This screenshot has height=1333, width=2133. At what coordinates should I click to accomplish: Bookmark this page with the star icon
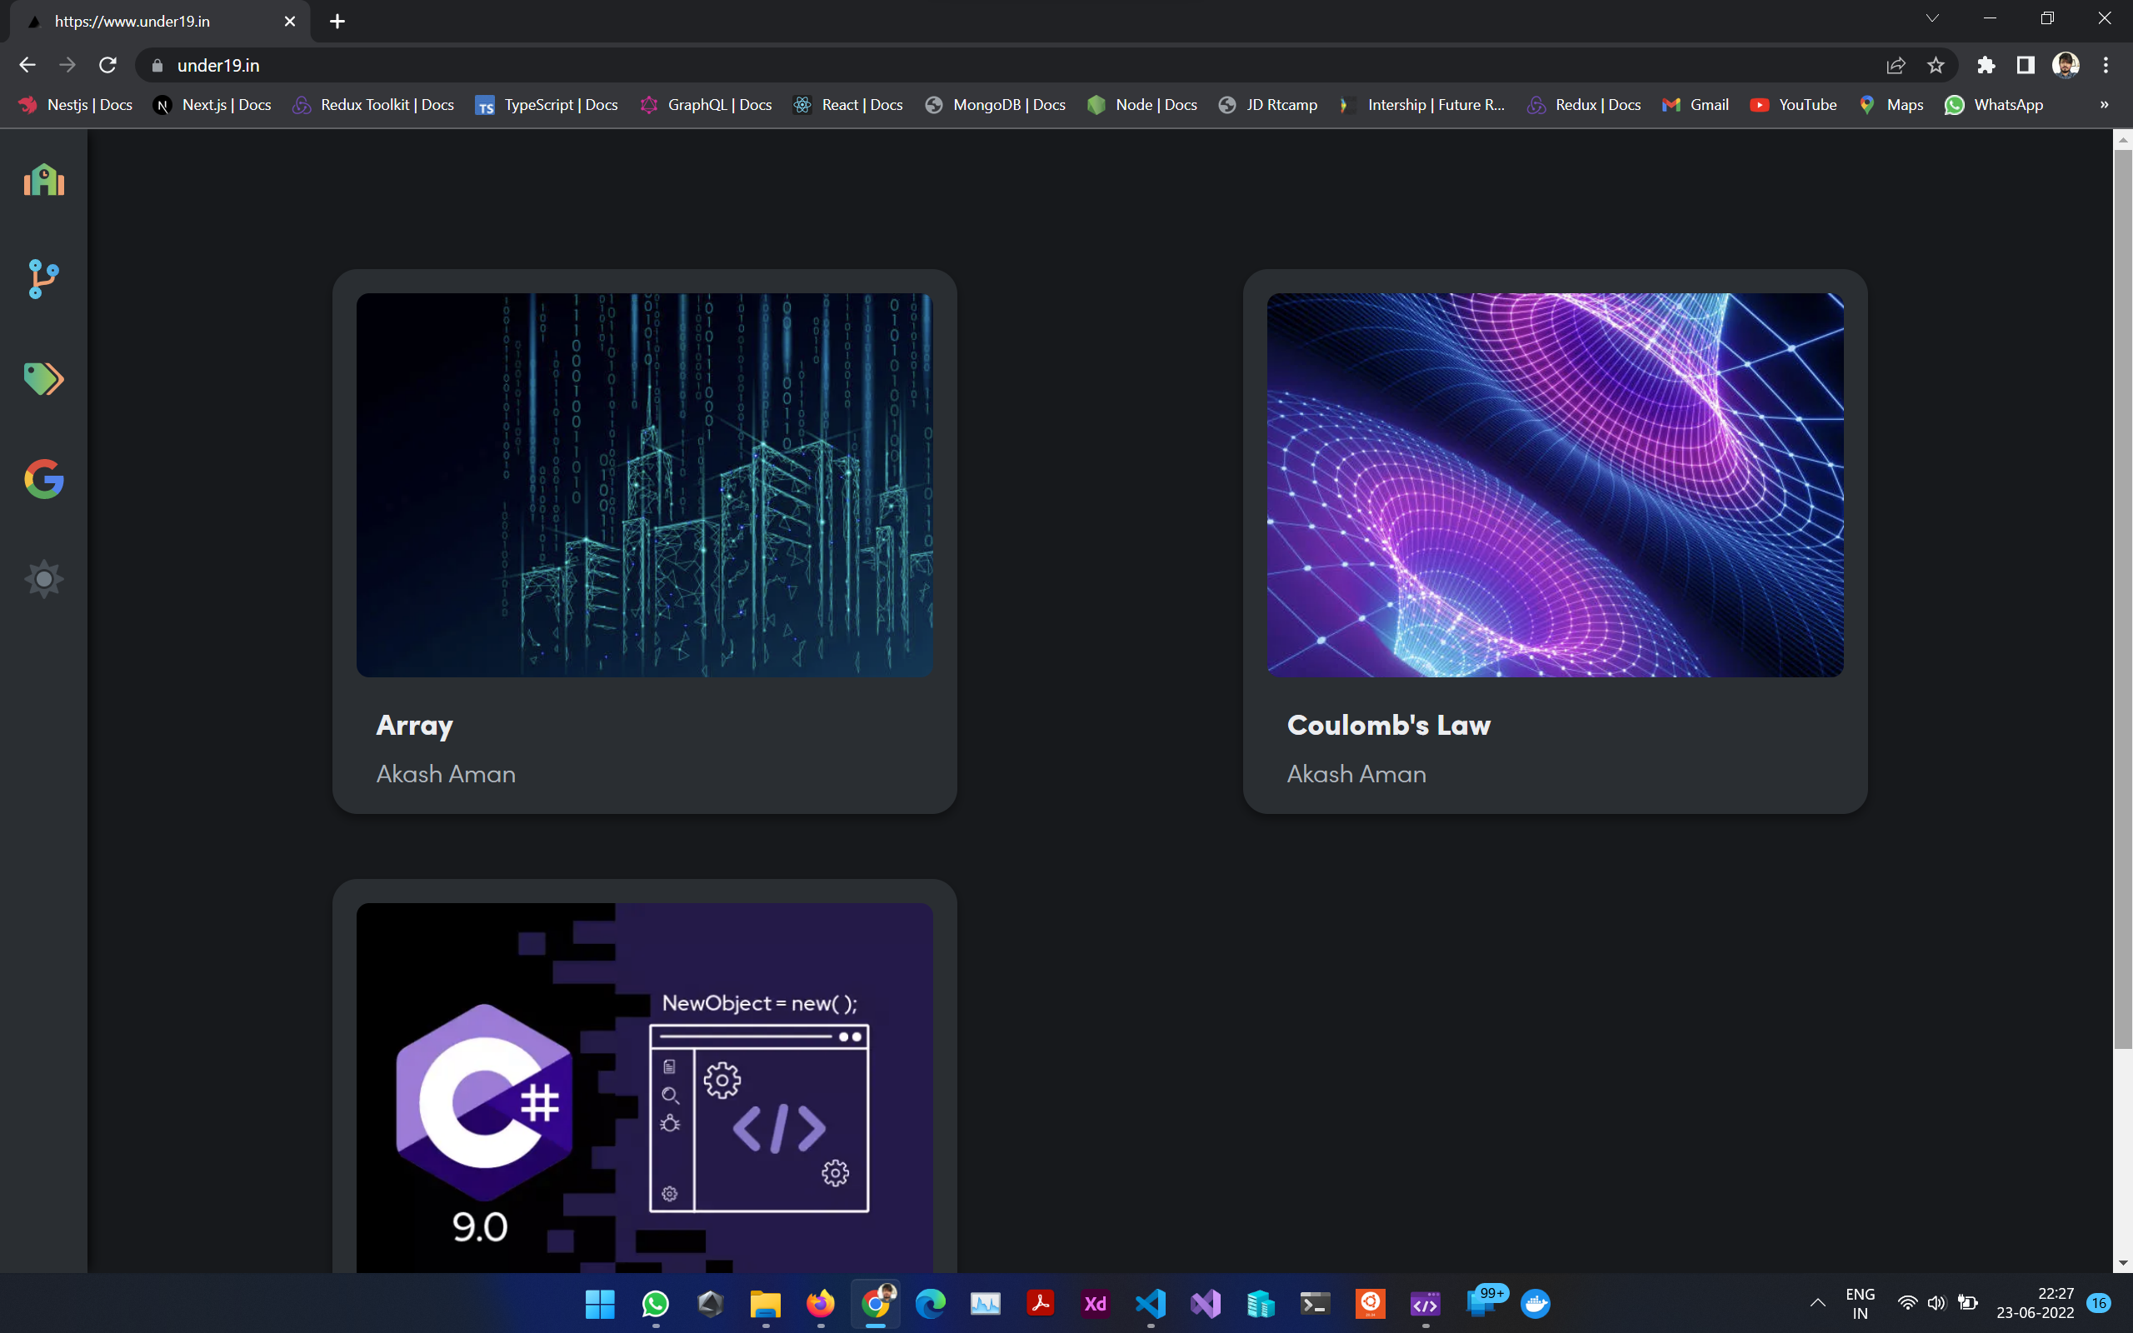[1936, 65]
